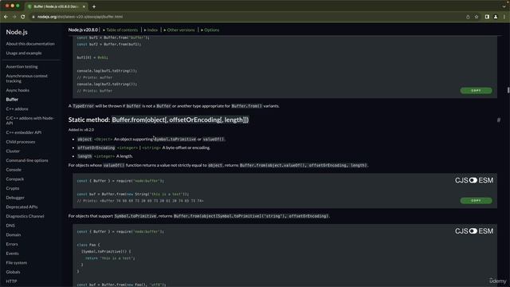Open DNS documentation
The image size is (510, 287).
click(10, 226)
